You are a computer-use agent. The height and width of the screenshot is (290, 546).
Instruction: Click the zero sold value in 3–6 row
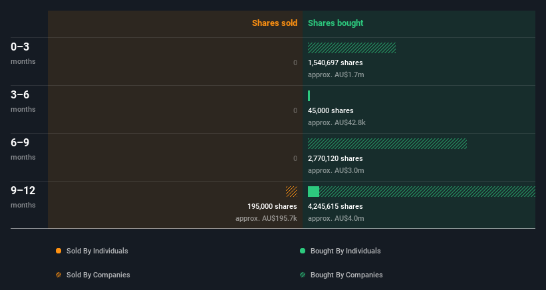[295, 110]
